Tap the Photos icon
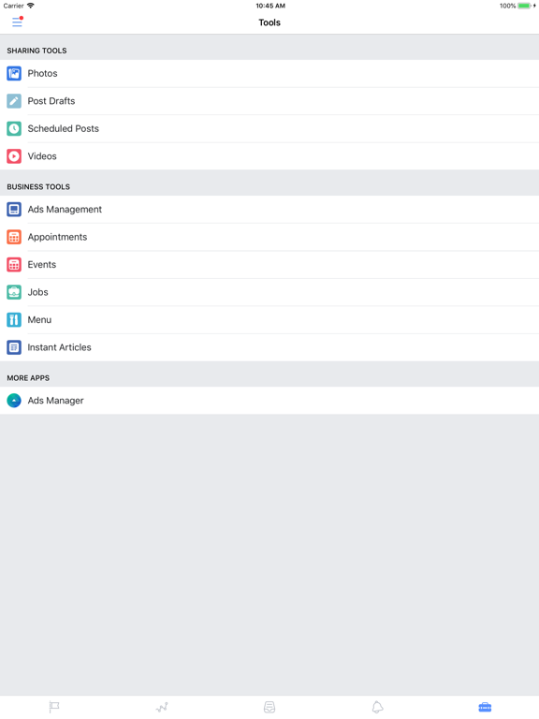Image resolution: width=539 pixels, height=719 pixels. coord(14,73)
